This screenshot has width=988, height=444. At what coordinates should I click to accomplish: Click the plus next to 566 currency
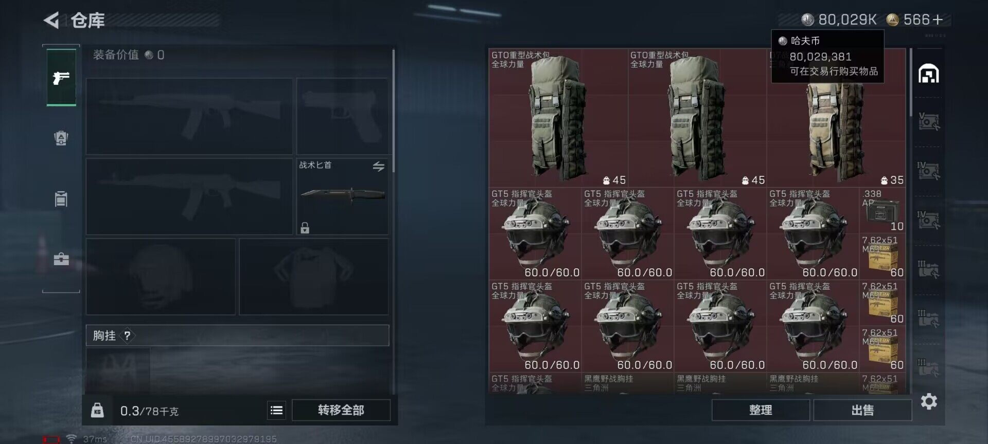[x=938, y=20]
